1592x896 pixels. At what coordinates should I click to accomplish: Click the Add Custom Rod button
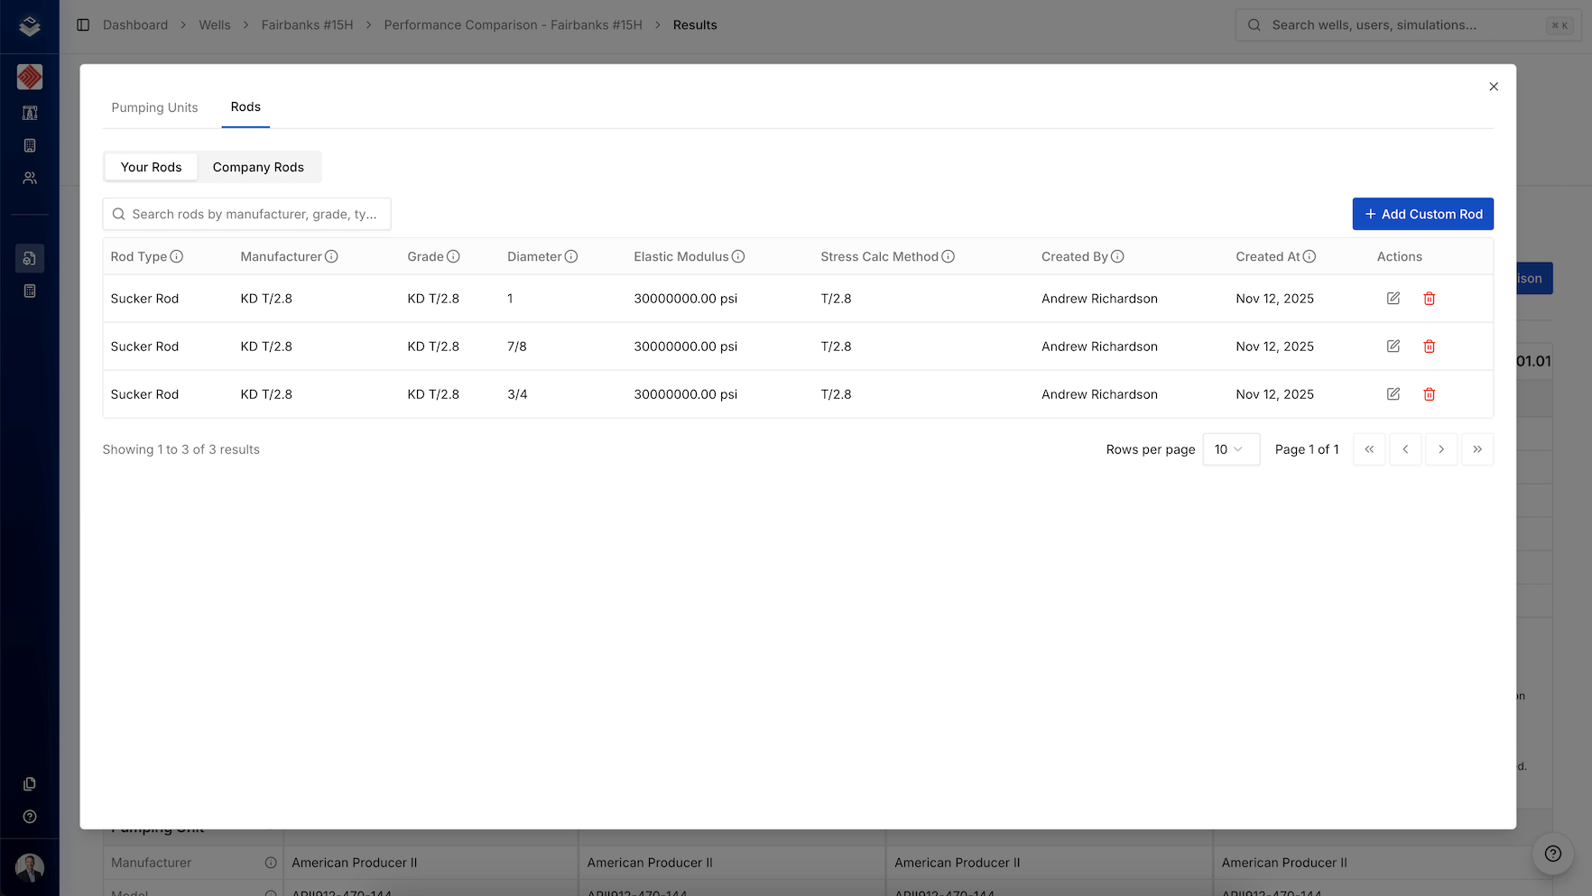click(x=1423, y=214)
